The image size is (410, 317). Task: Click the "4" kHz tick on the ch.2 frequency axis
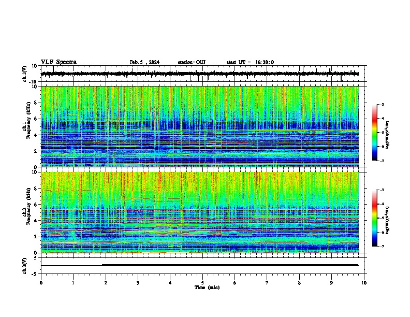point(36,221)
